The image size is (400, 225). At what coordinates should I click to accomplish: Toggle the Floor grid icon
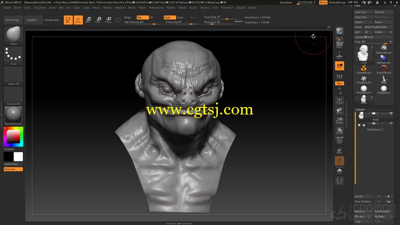point(339,56)
